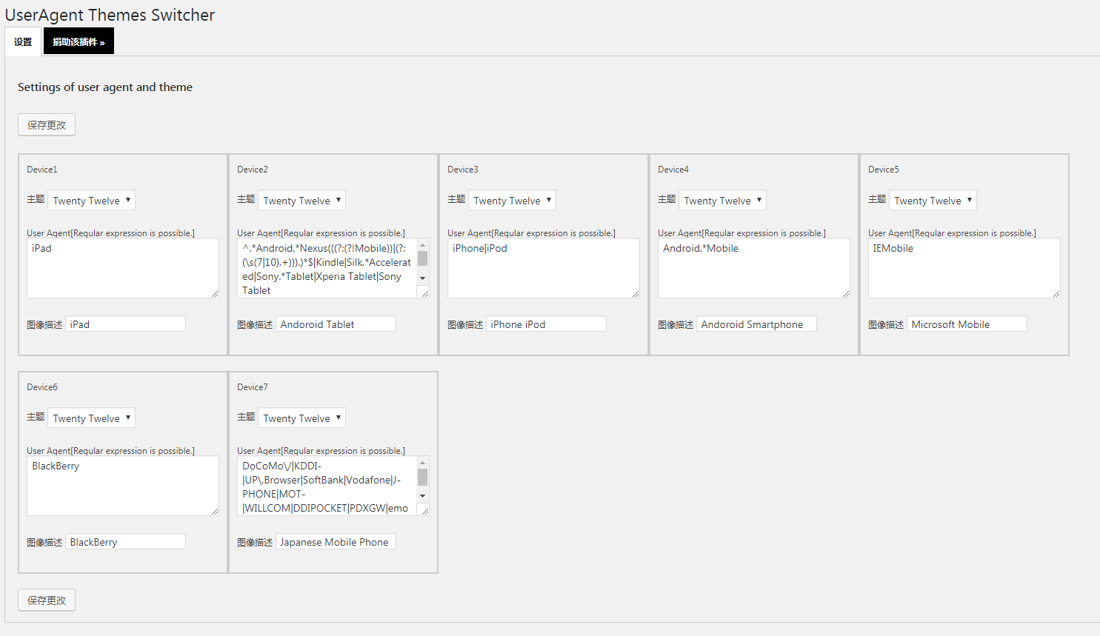Click Device2 textarea scrollbar down arrow
This screenshot has height=636, width=1100.
pos(423,278)
